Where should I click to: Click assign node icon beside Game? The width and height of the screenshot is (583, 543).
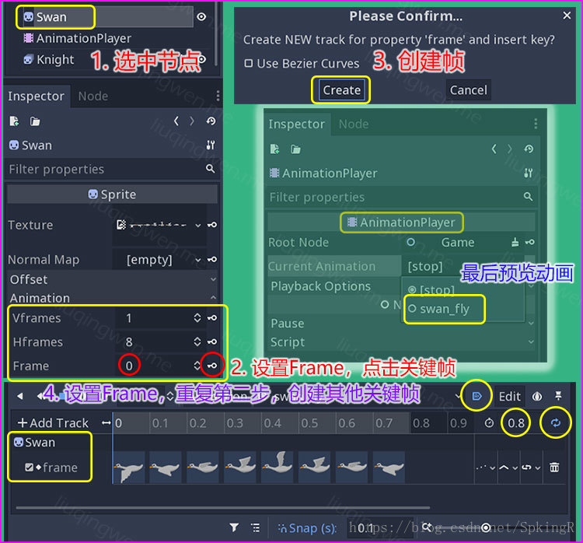tap(515, 242)
